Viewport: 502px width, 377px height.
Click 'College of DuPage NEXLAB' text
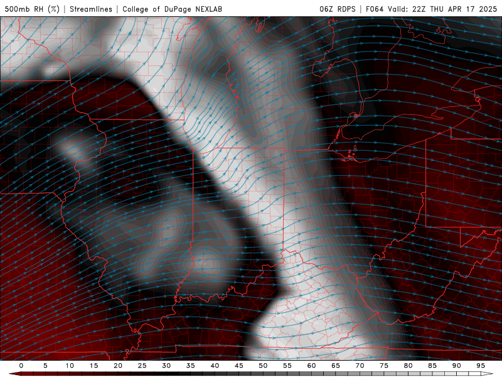coord(172,9)
